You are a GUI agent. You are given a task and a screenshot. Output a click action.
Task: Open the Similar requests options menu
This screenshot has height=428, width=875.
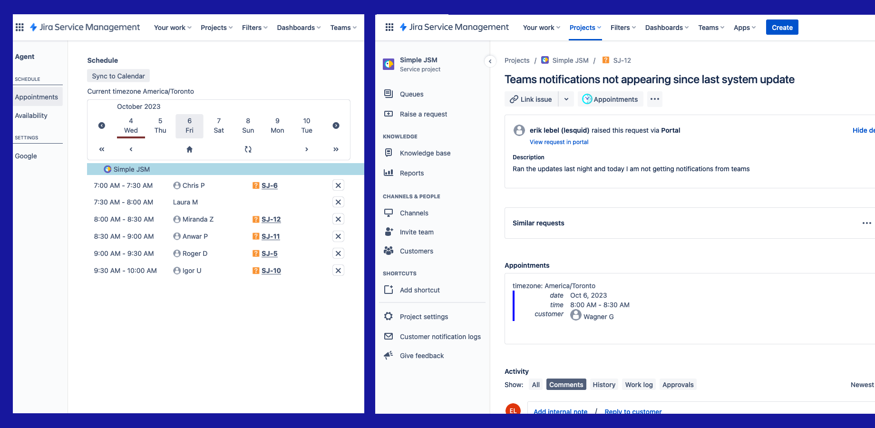coord(867,223)
